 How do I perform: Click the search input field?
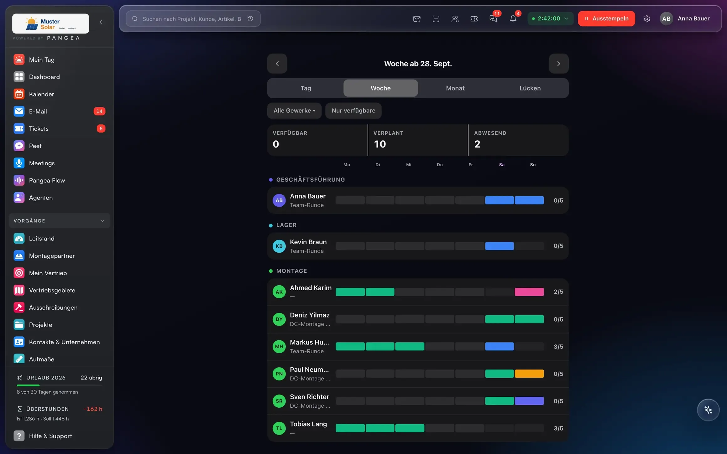click(x=193, y=19)
